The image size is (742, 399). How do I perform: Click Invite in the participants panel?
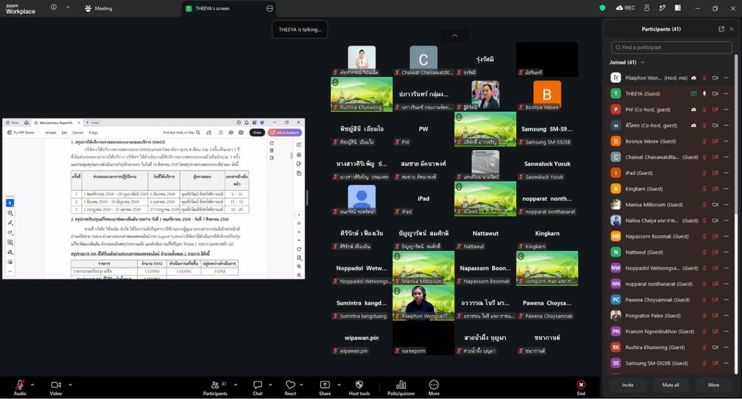click(628, 385)
